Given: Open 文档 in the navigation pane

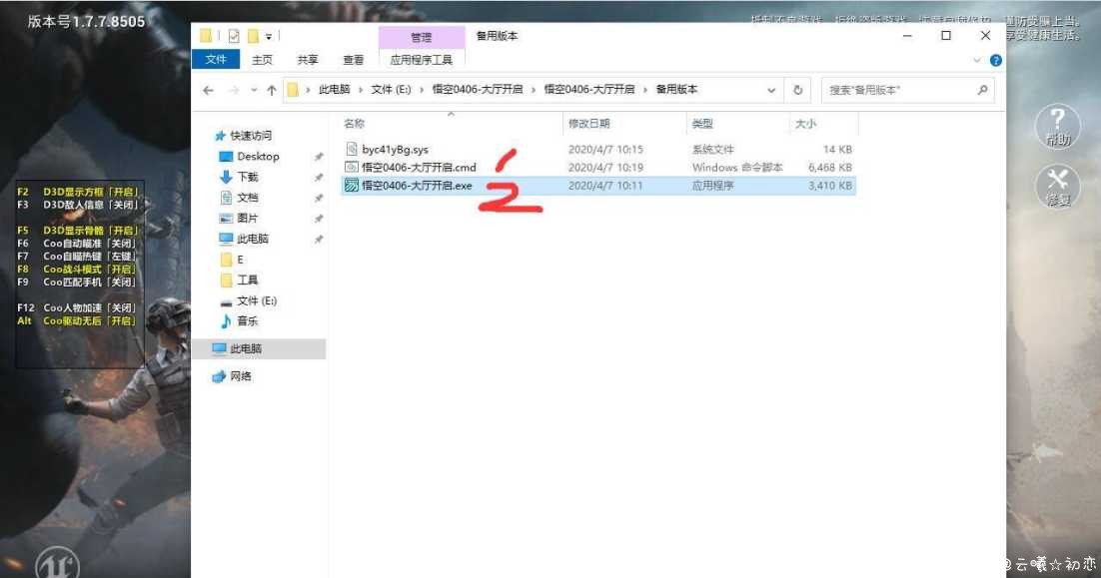Looking at the screenshot, I should (x=247, y=198).
